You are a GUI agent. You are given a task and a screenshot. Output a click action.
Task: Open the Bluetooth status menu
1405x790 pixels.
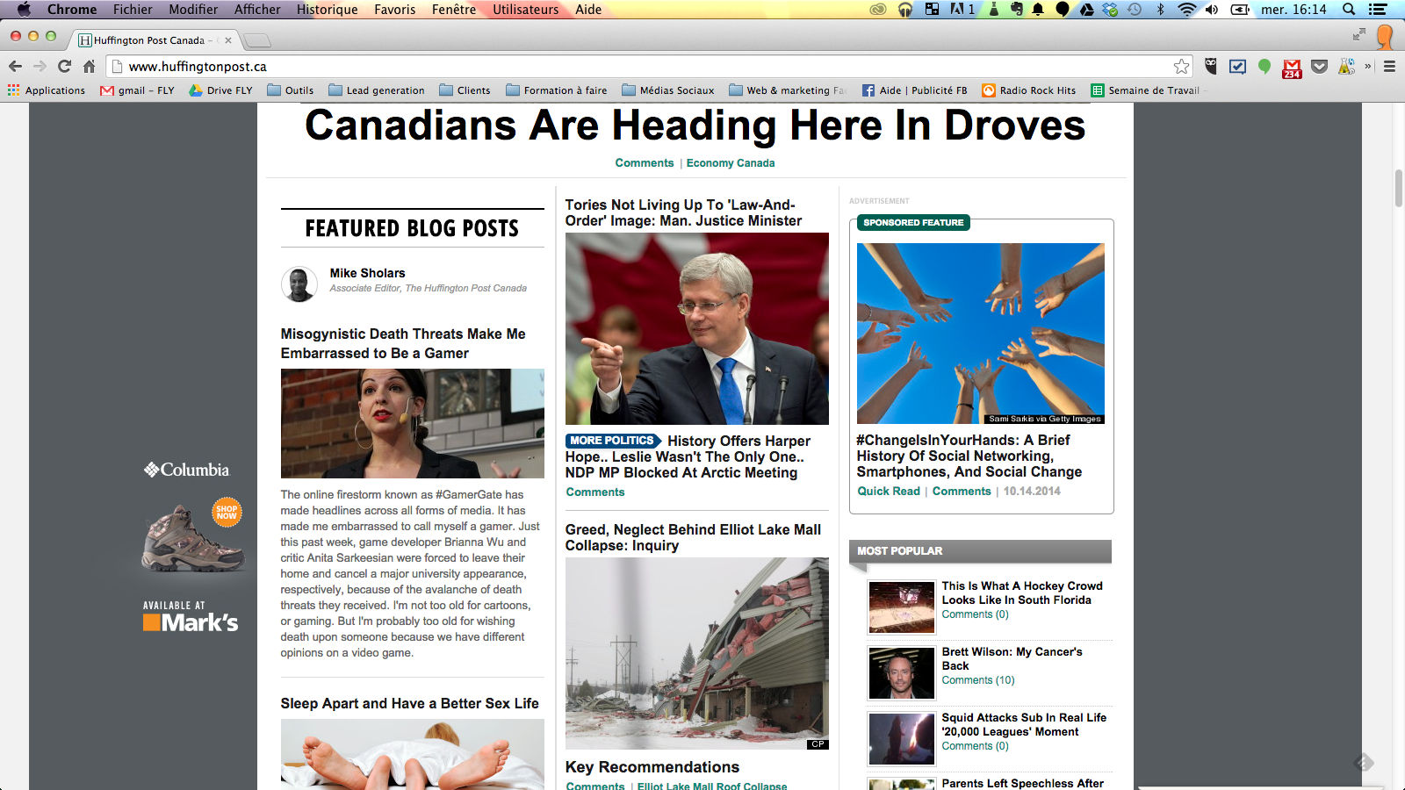coord(1160,10)
